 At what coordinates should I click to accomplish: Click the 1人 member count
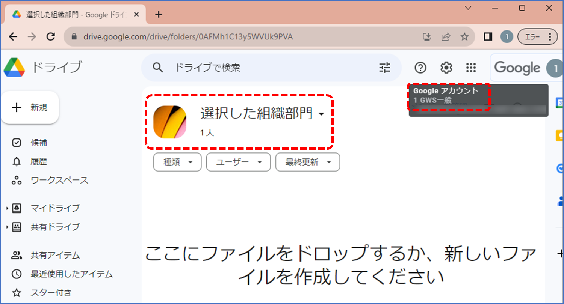pos(207,133)
